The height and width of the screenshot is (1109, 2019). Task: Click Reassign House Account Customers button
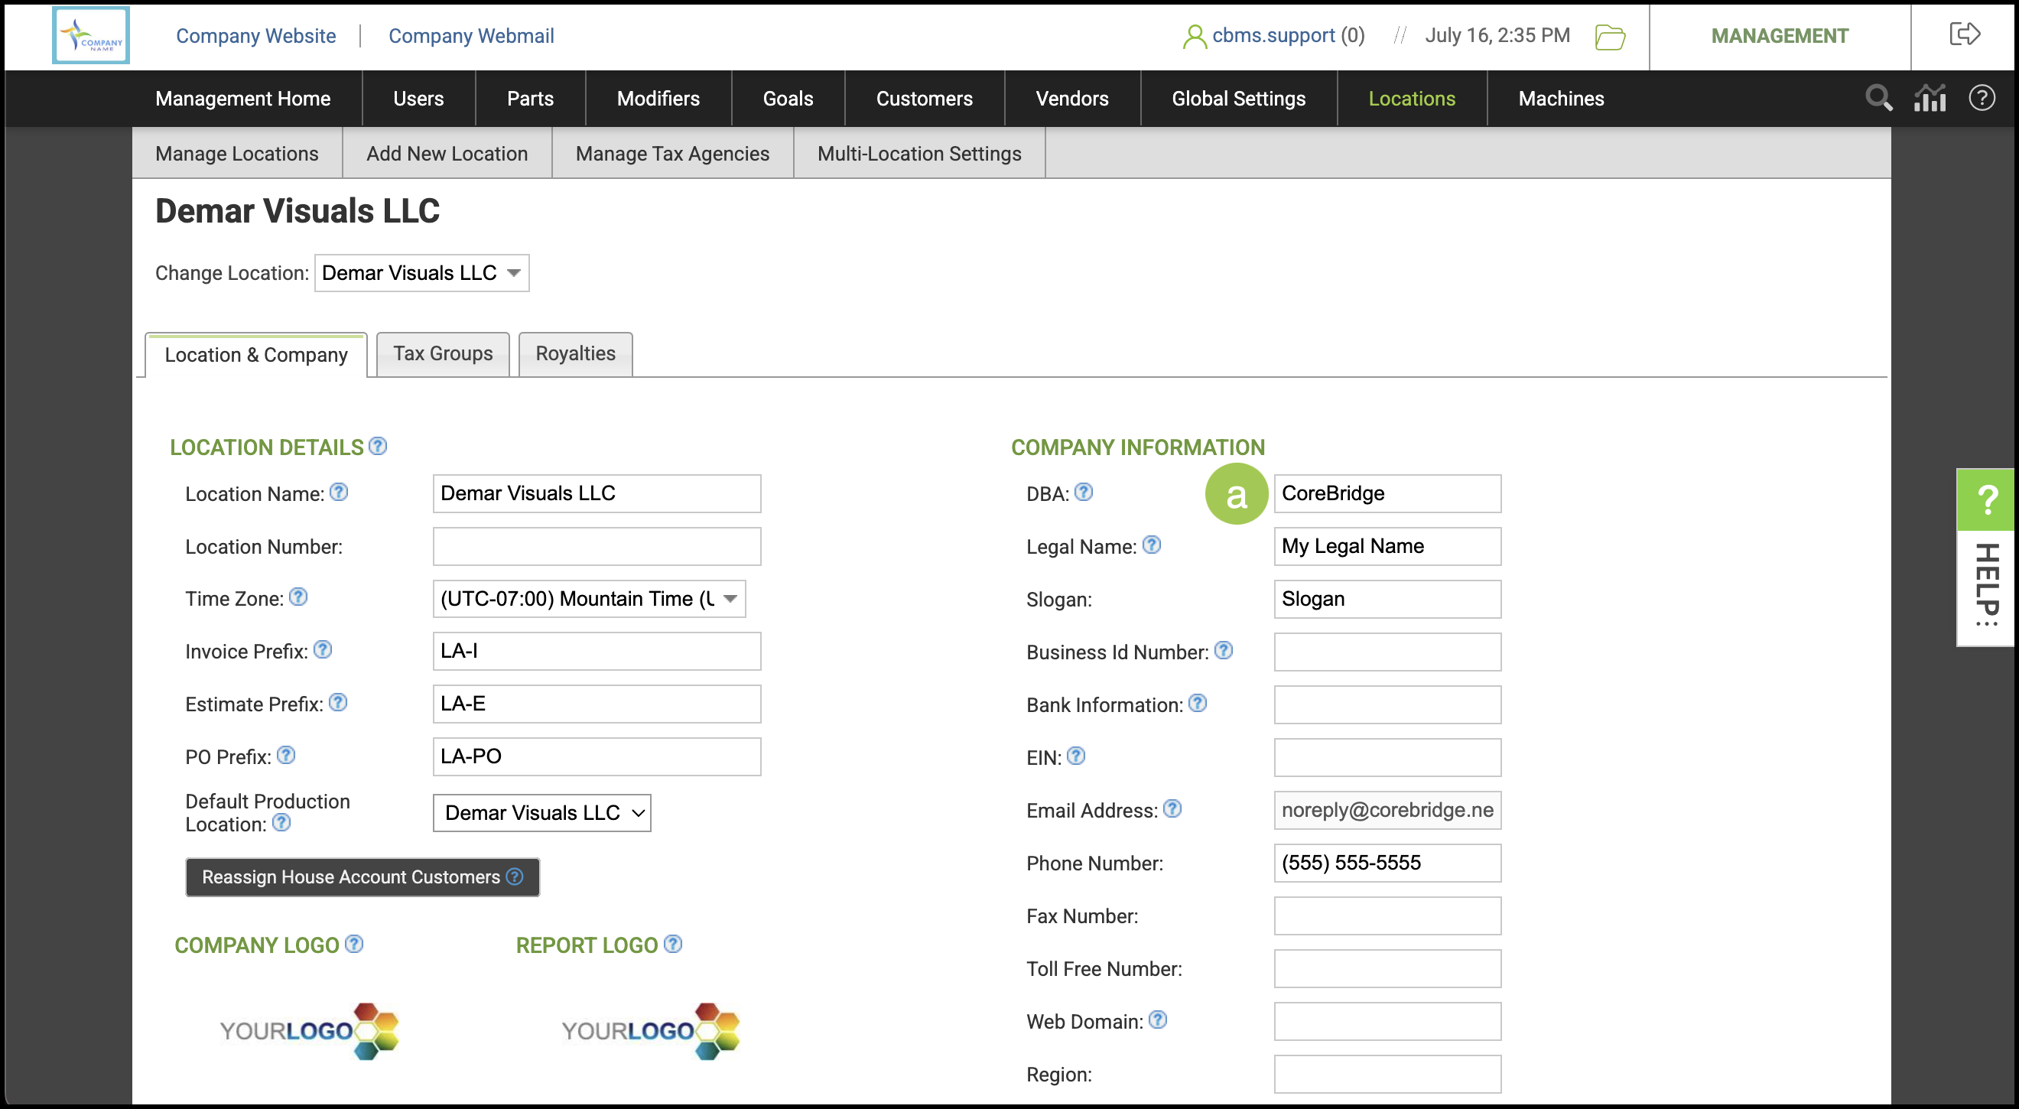coord(362,877)
